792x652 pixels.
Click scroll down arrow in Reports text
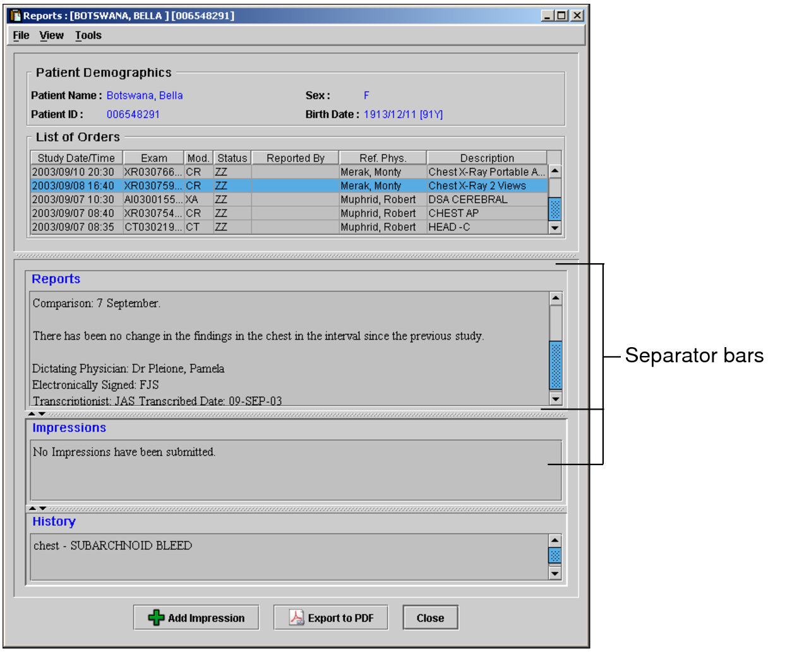[556, 398]
